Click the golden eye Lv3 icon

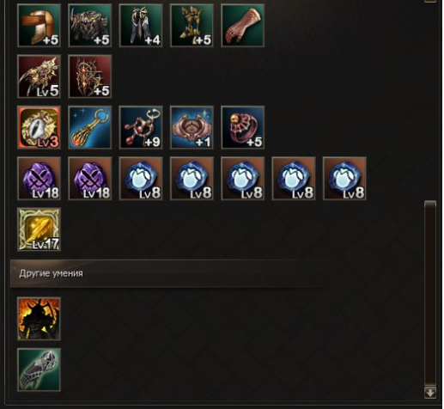click(39, 127)
